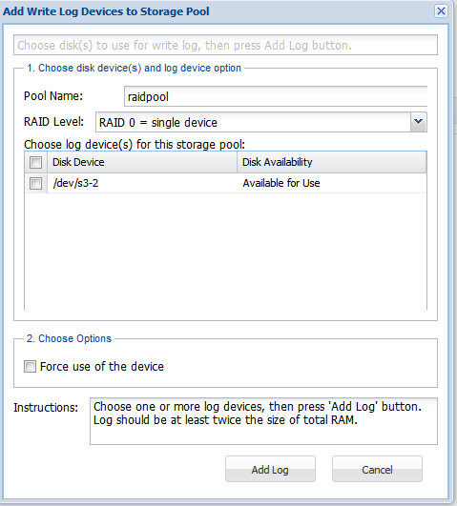Select the /dev/s3-2 disk device row
457x506 pixels.
[225, 183]
